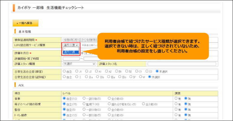This screenshot has width=233, height=121.
Task: Select 通所介護 option in the dropdown list
Action: pos(71,52)
